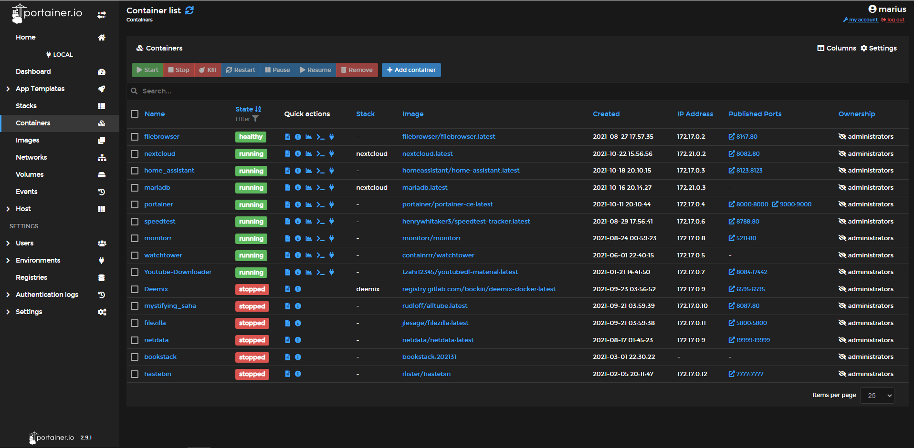Check the filebrowser row checkbox
This screenshot has height=448, width=914.
pos(135,137)
